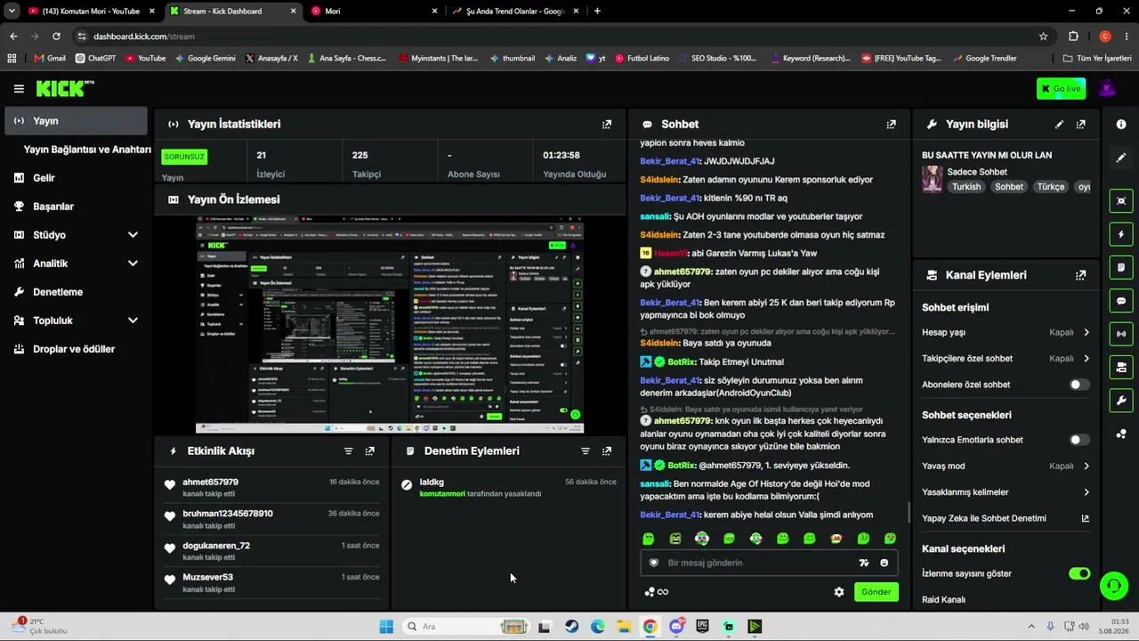This screenshot has width=1139, height=641.
Task: Click the stream preview thumbnail
Action: click(390, 324)
